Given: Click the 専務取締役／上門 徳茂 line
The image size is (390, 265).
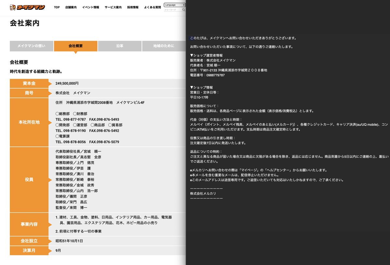Looking at the screenshot, I should 75,163.
